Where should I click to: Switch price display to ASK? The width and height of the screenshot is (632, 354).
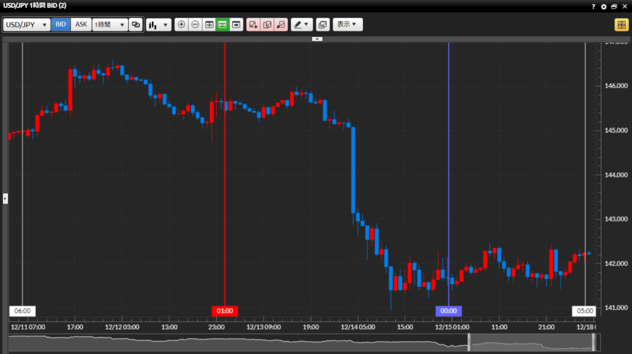click(81, 25)
